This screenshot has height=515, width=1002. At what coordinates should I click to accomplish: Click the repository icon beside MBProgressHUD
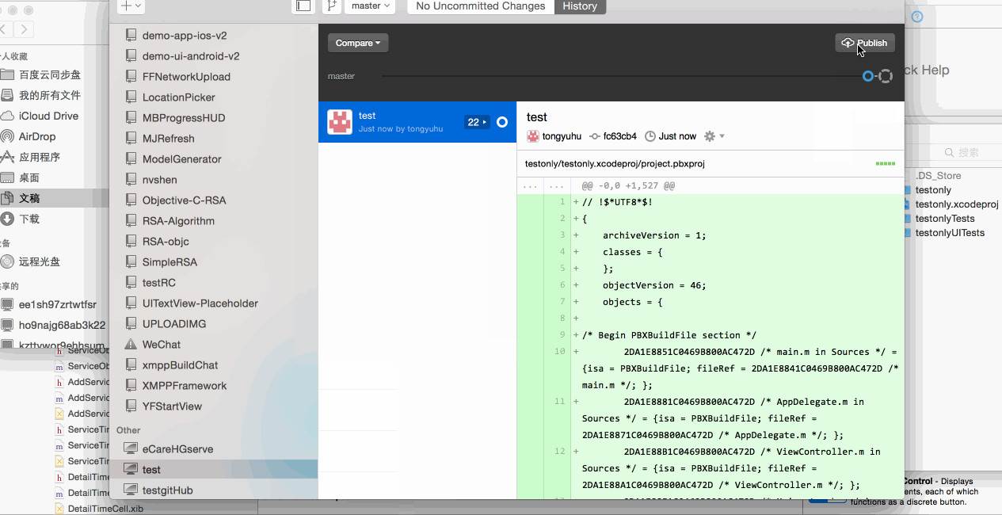(131, 118)
